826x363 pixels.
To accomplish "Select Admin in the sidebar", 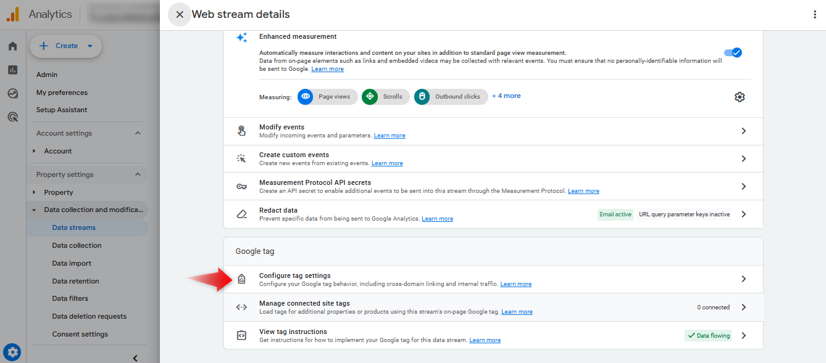I will 47,75.
